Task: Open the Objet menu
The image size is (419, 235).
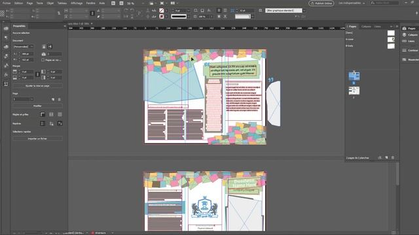Action: click(50, 3)
